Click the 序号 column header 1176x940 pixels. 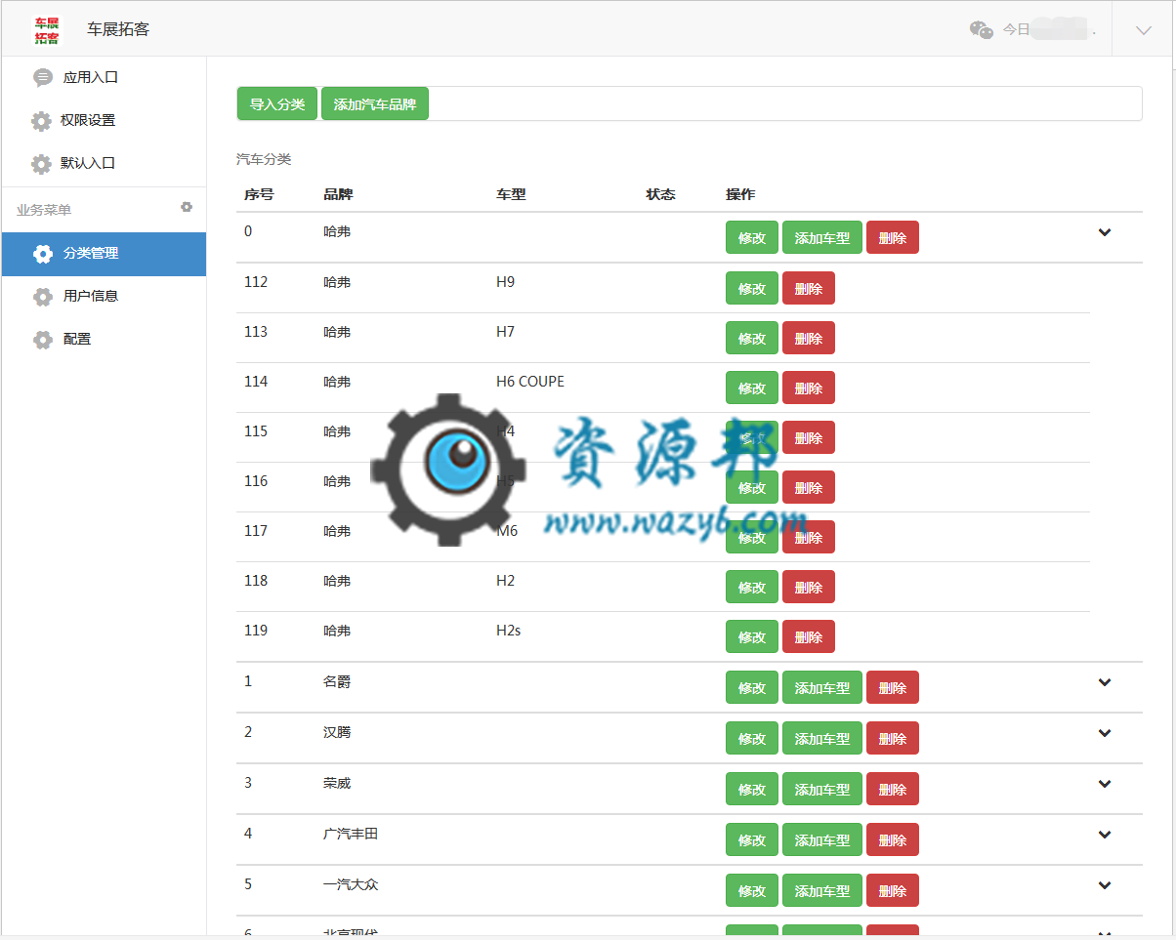click(259, 194)
